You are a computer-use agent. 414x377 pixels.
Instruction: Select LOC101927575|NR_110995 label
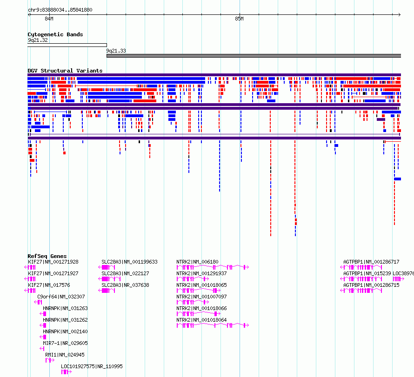[x=92, y=366]
